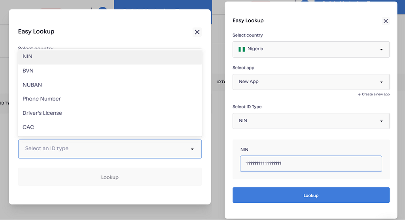Close the right Easy Lookup dialog
Viewport: 405px width, 220px height.
[x=386, y=21]
